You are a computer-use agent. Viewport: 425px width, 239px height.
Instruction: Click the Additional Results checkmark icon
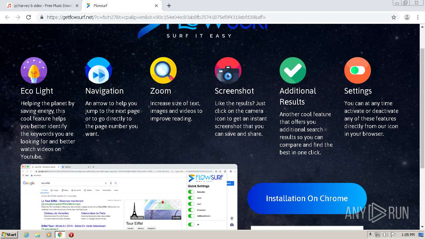293,70
